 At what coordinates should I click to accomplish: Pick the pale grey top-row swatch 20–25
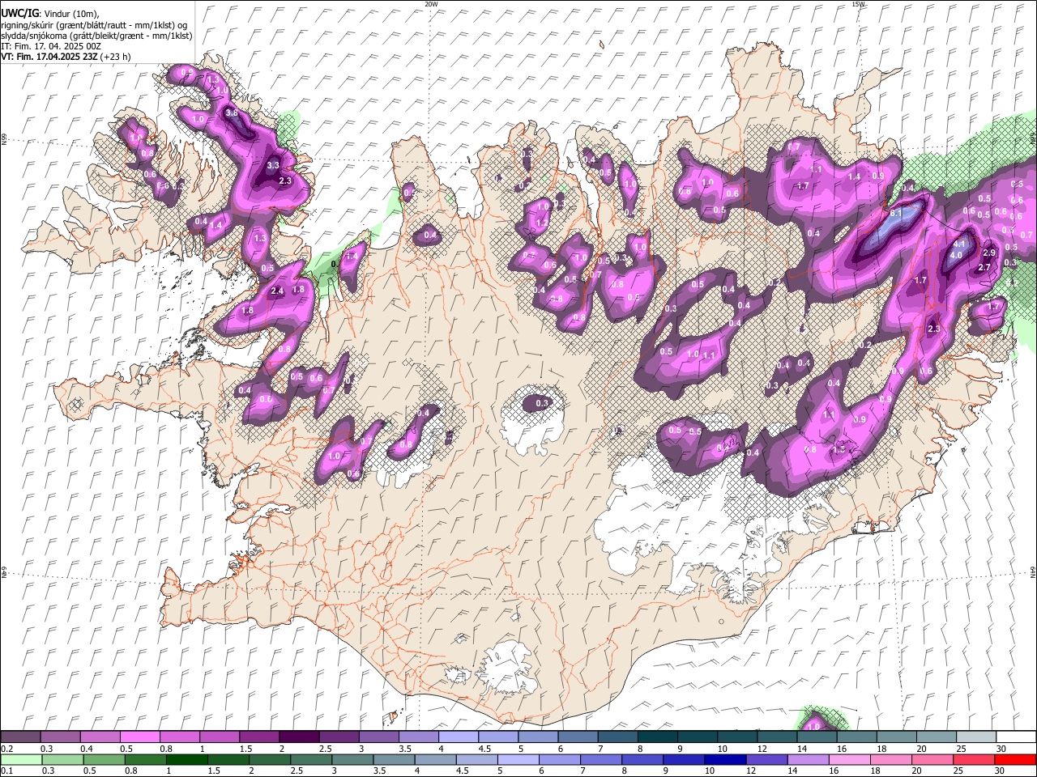pyautogui.click(x=937, y=736)
